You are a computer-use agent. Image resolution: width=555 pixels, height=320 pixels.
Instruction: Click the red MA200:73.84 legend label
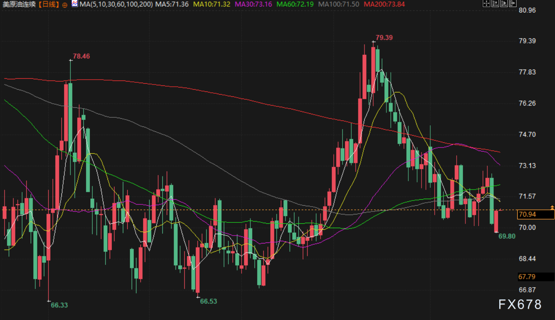coord(384,4)
